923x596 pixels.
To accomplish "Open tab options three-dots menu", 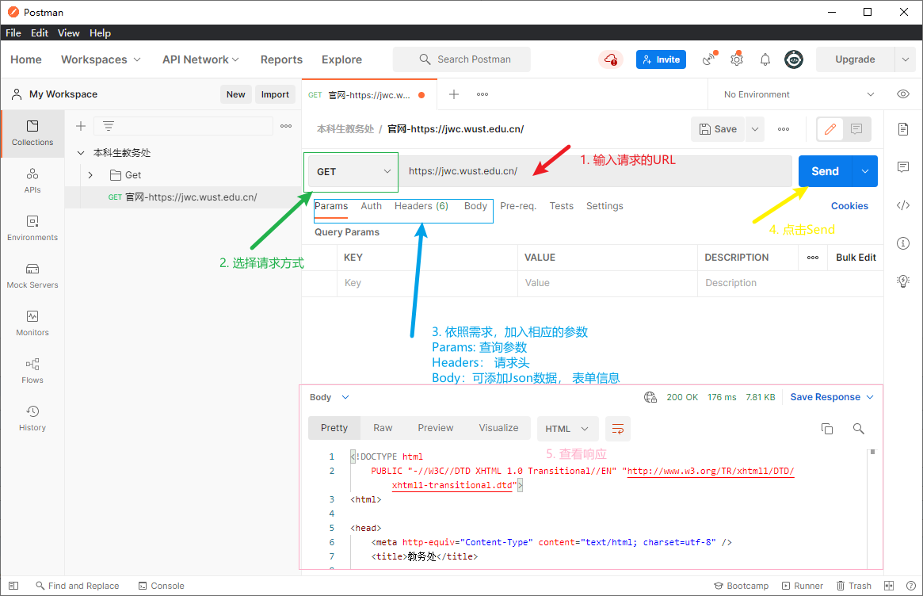I will (482, 94).
